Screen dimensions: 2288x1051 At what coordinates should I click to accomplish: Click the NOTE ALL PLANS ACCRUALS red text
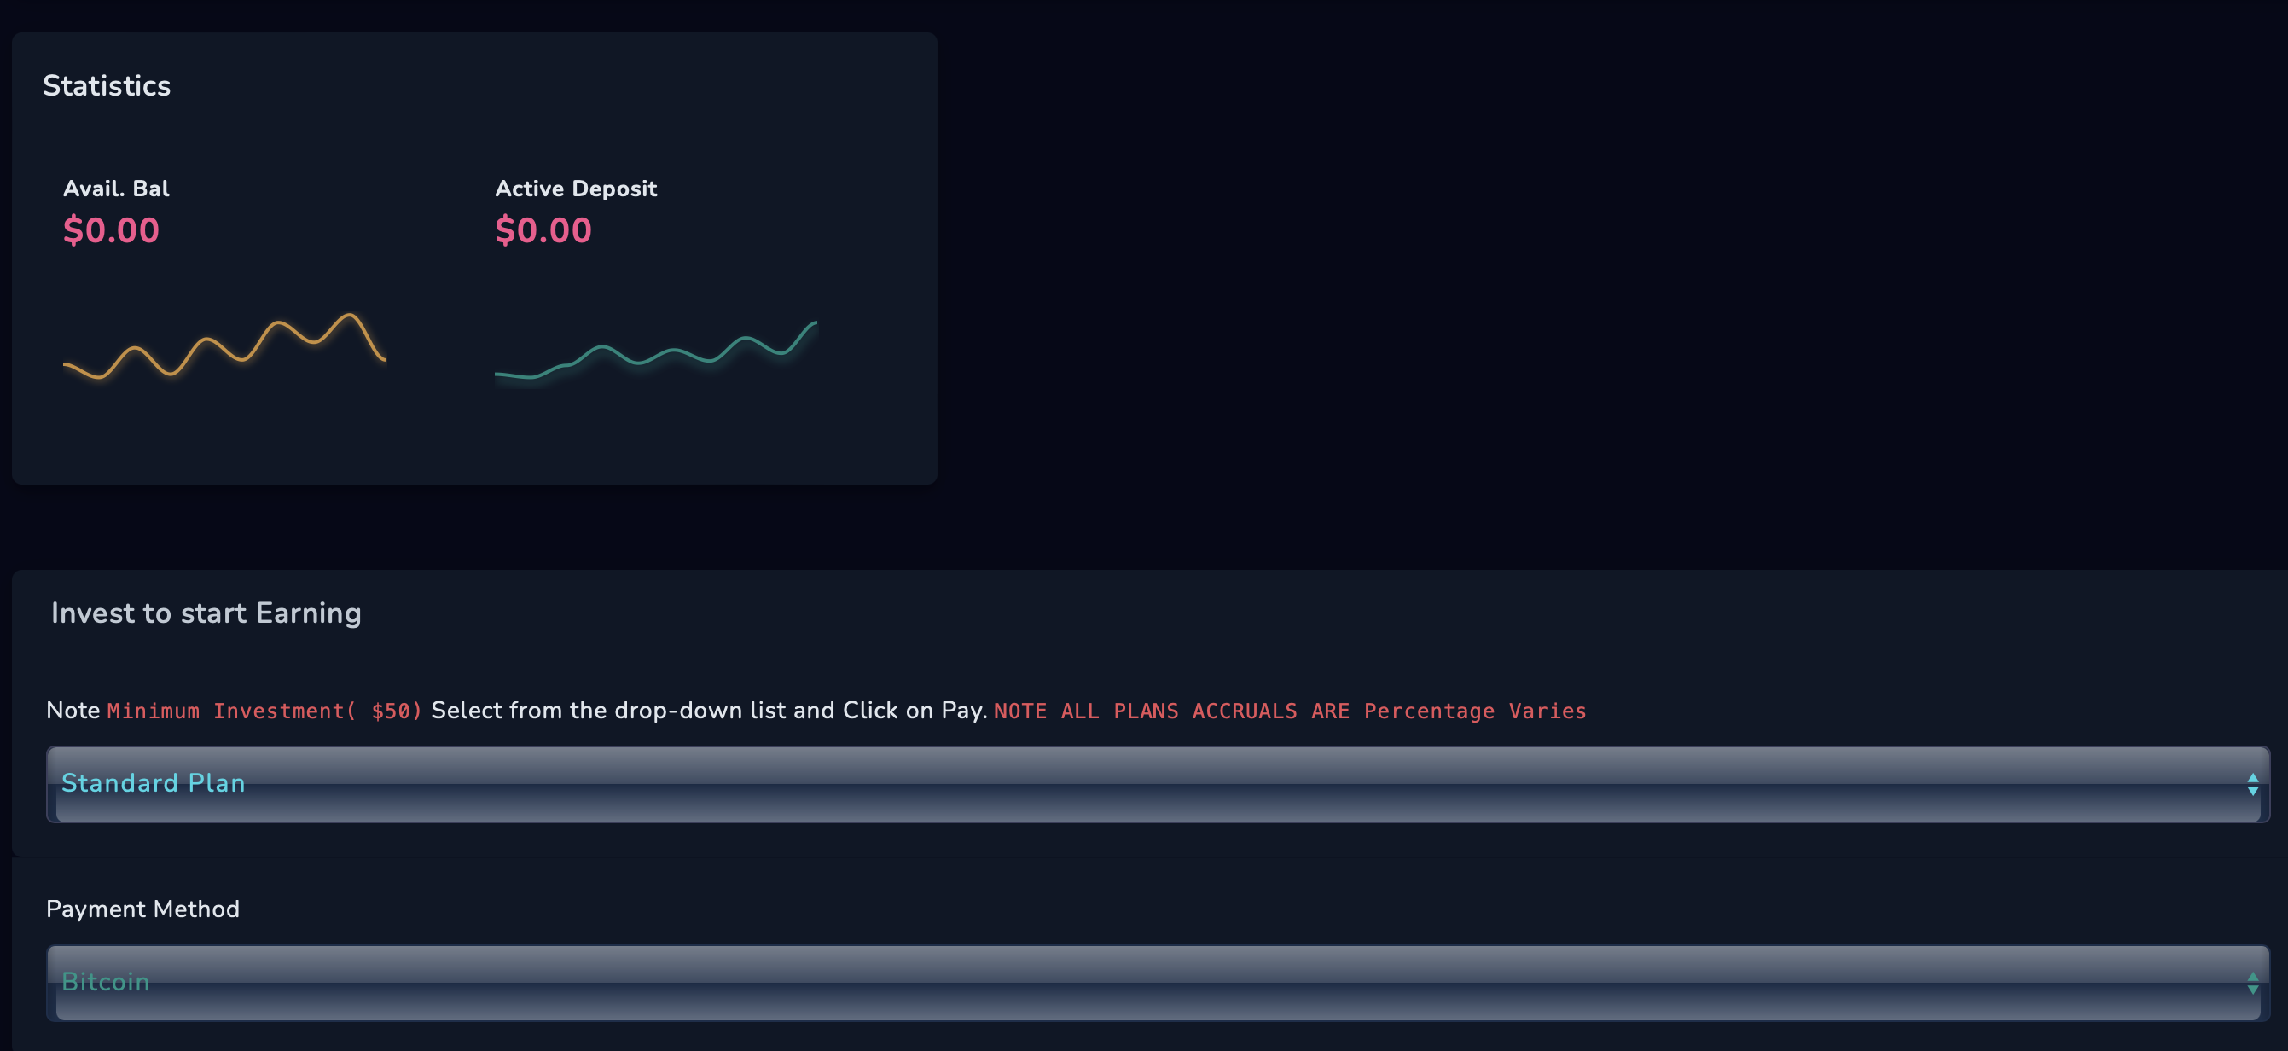[1290, 711]
